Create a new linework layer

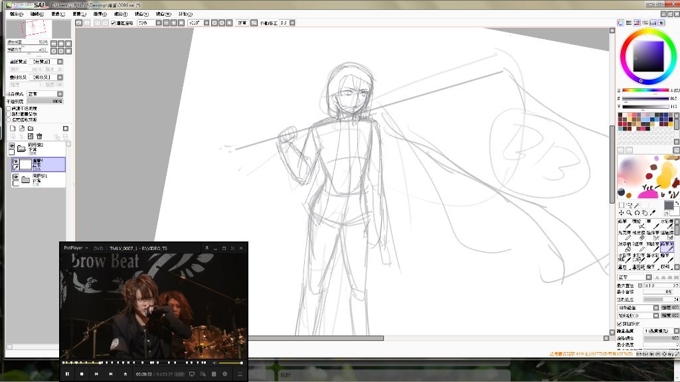pos(22,129)
